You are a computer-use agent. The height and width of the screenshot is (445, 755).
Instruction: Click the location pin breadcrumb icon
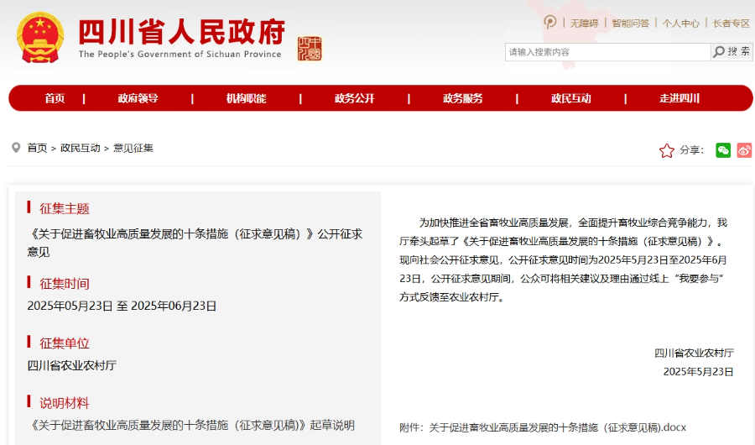16,148
